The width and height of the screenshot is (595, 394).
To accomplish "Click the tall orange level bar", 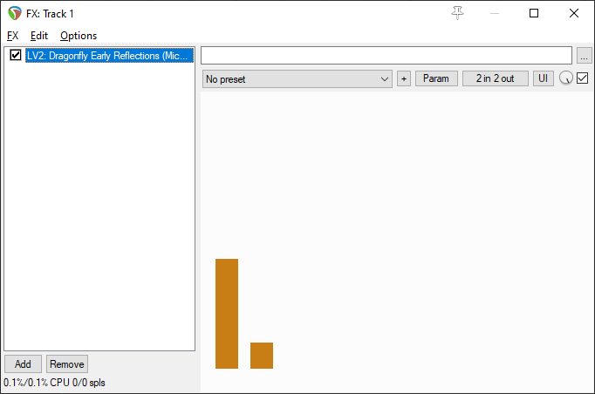I will click(227, 314).
